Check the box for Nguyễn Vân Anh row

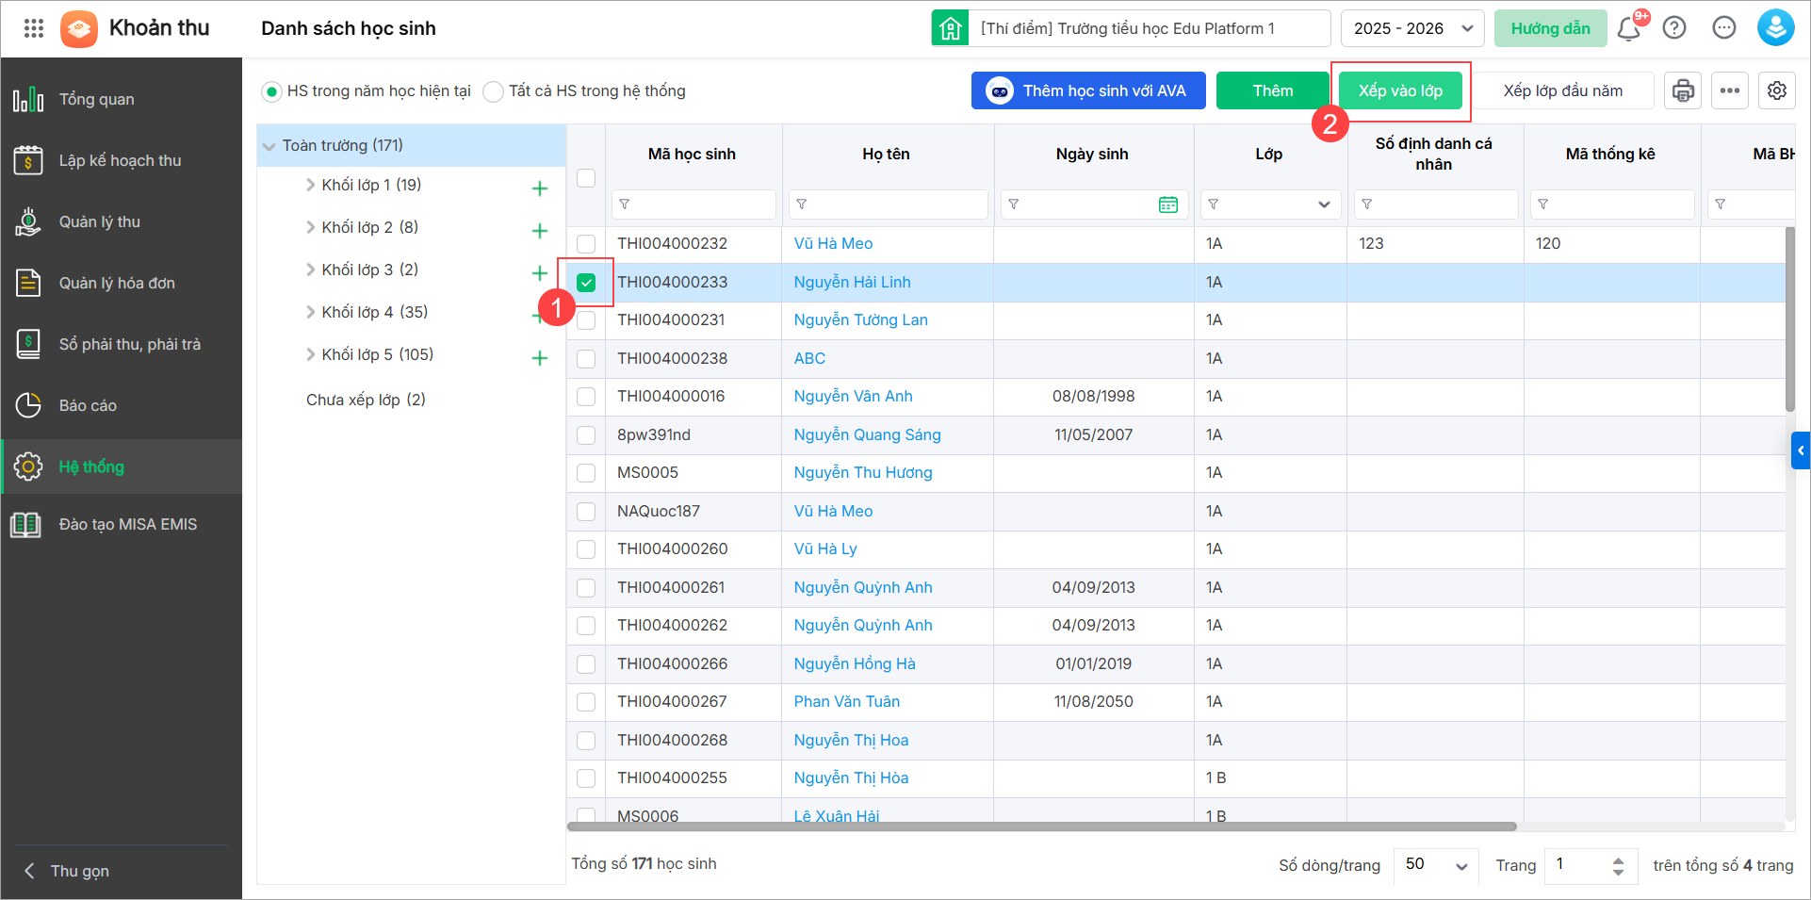pyautogui.click(x=586, y=397)
